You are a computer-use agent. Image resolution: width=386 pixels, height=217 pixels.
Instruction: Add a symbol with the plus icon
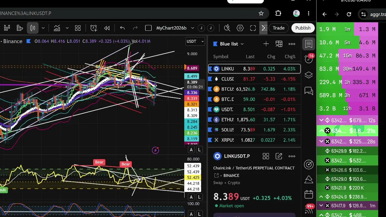[266, 44]
